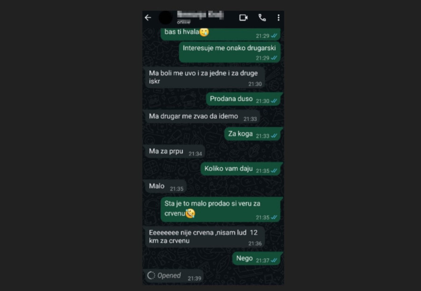The height and width of the screenshot is (291, 421).
Task: Open the three-dot more options menu
Action: pos(278,18)
